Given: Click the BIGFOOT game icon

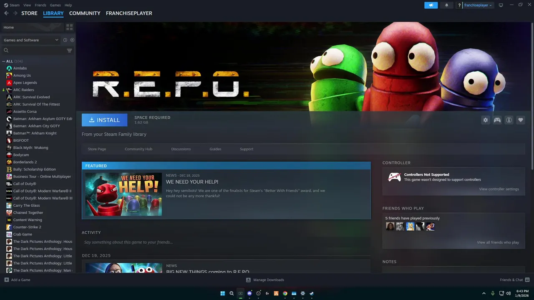Looking at the screenshot, I should pos(9,140).
